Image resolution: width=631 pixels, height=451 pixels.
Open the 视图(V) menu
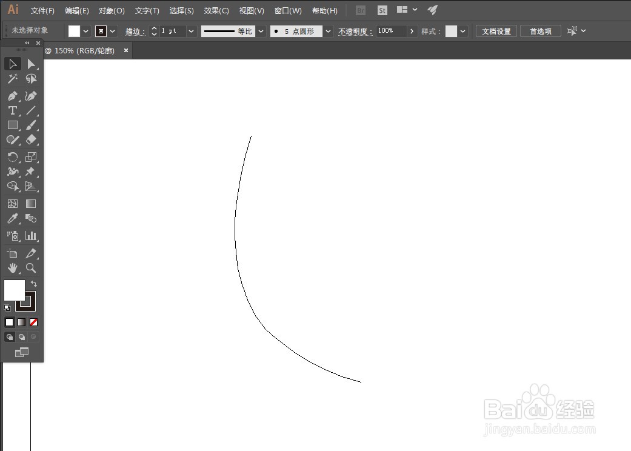[x=252, y=11]
